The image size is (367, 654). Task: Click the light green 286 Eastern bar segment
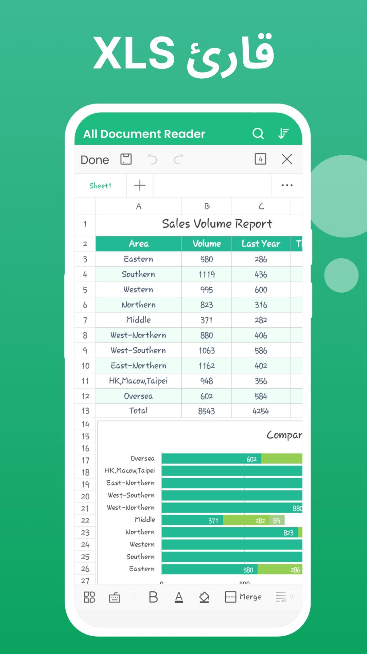tap(280, 569)
